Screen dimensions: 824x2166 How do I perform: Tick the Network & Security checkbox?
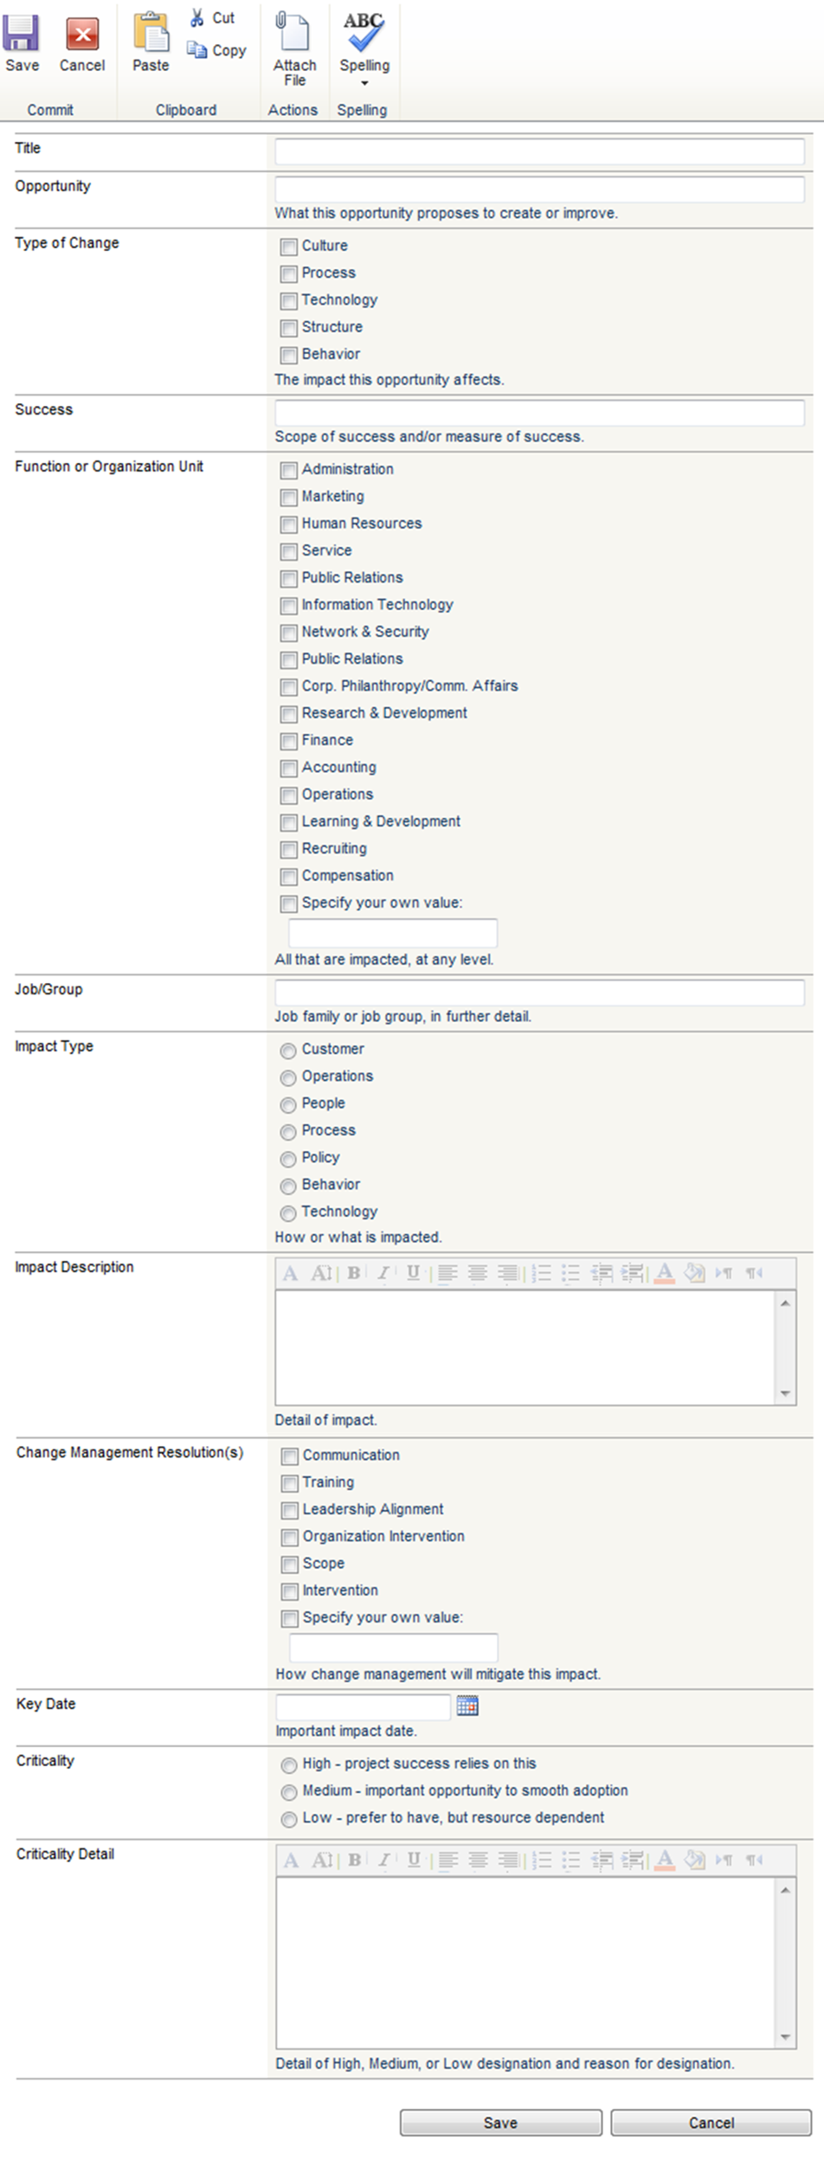point(288,633)
